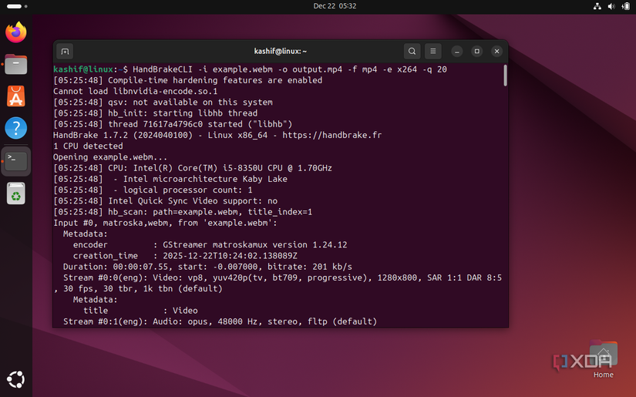Image resolution: width=636 pixels, height=397 pixels.
Task: Click the https://handbrake.fr URL
Action: [x=331, y=135]
